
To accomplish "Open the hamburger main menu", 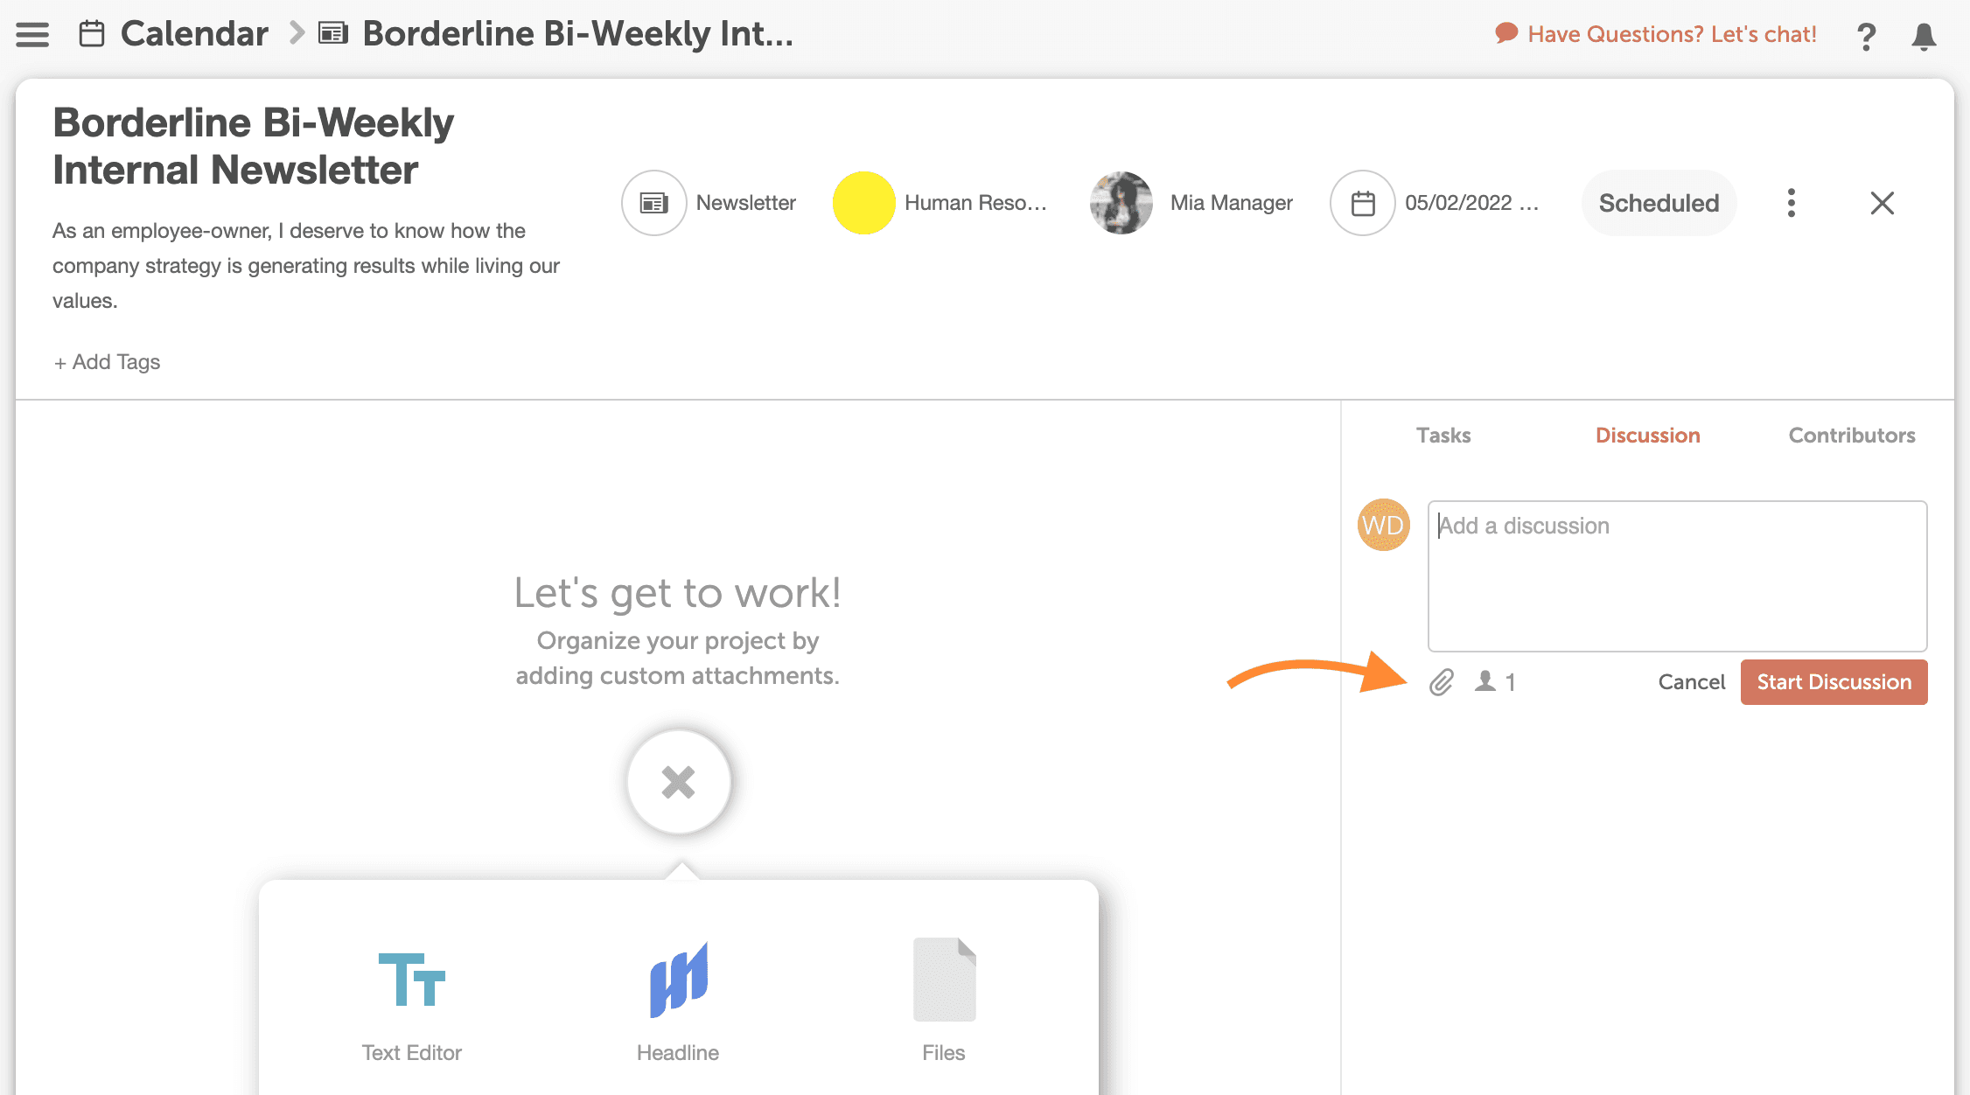I will coord(32,34).
